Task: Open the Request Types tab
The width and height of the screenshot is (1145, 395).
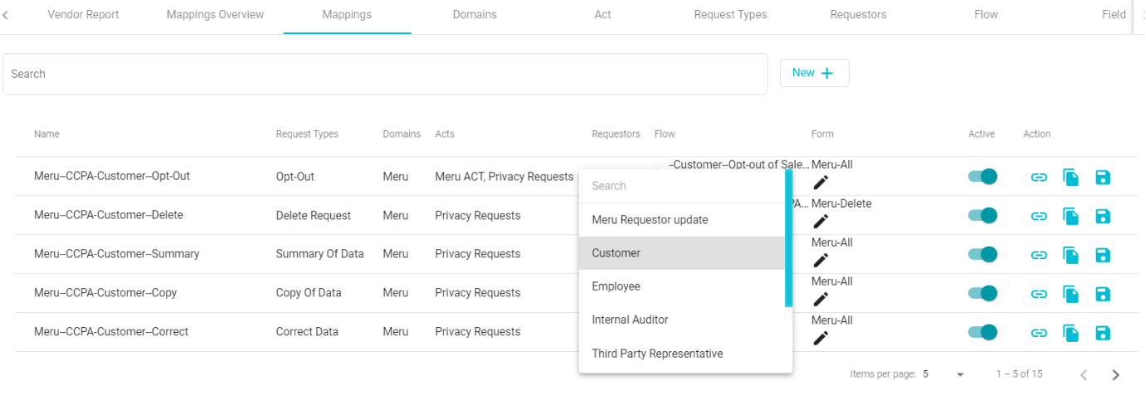Action: point(730,15)
